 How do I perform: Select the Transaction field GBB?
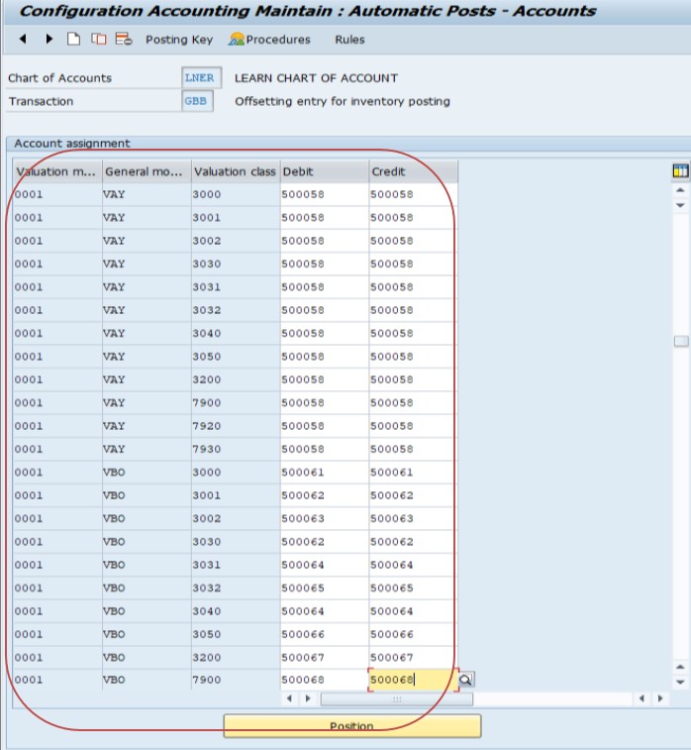point(197,101)
